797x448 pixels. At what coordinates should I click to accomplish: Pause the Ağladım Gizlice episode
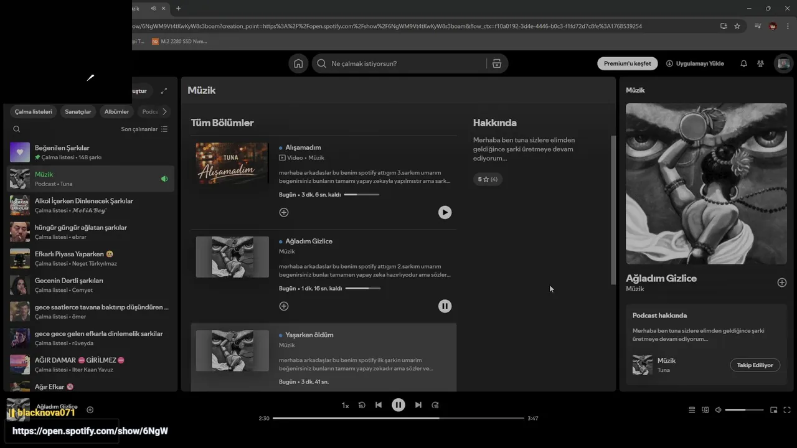(x=445, y=306)
